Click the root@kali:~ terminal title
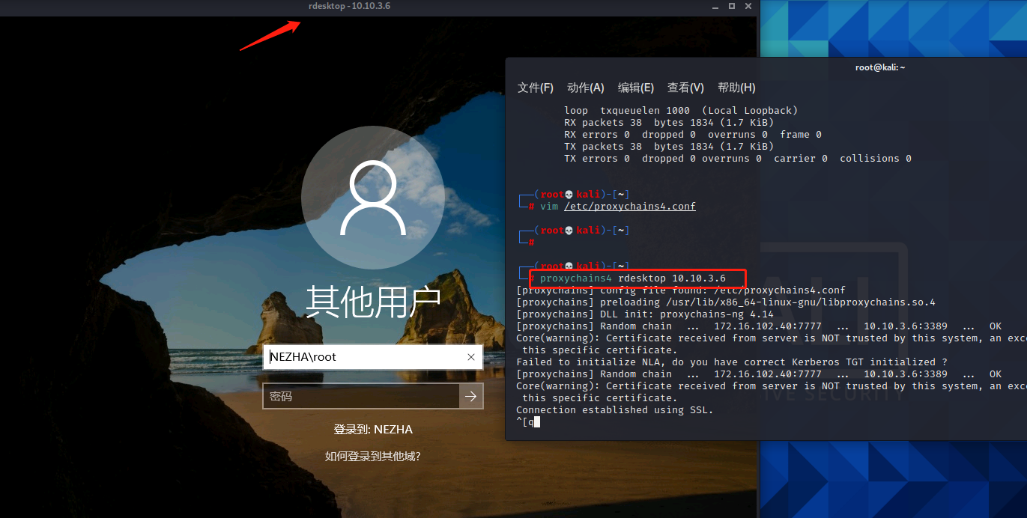The height and width of the screenshot is (518, 1027). coord(880,67)
